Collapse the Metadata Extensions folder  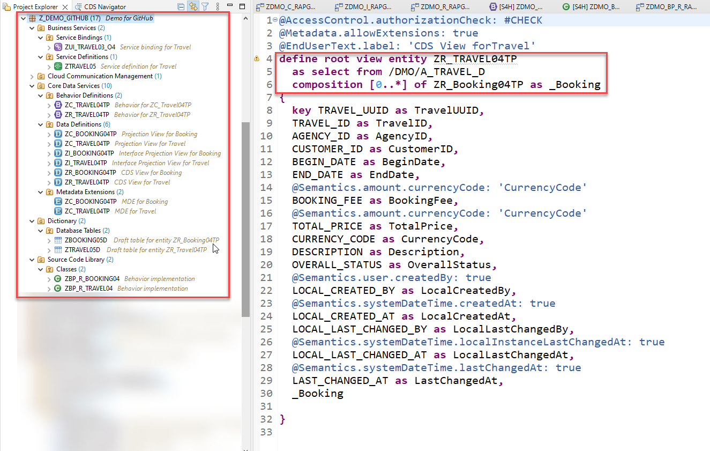pos(41,192)
